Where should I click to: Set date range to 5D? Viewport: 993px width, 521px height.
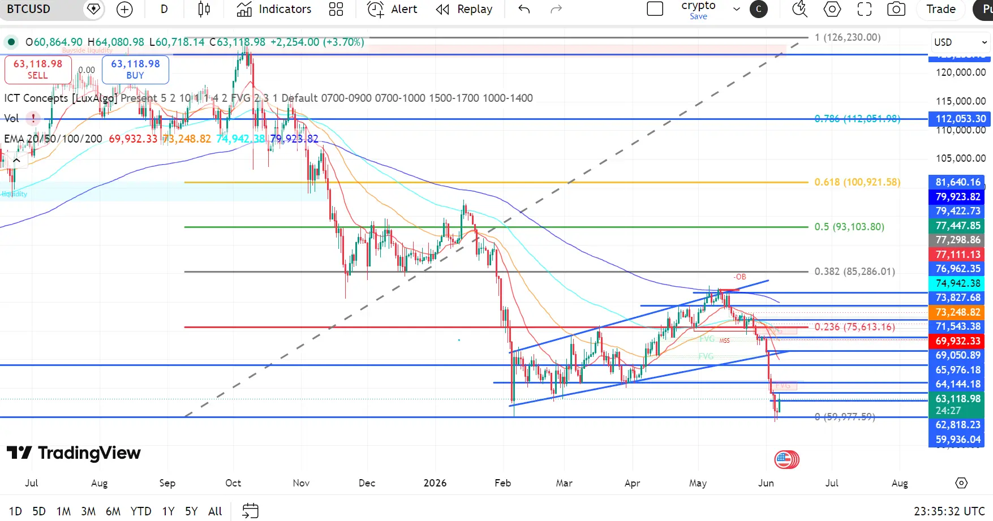point(39,511)
